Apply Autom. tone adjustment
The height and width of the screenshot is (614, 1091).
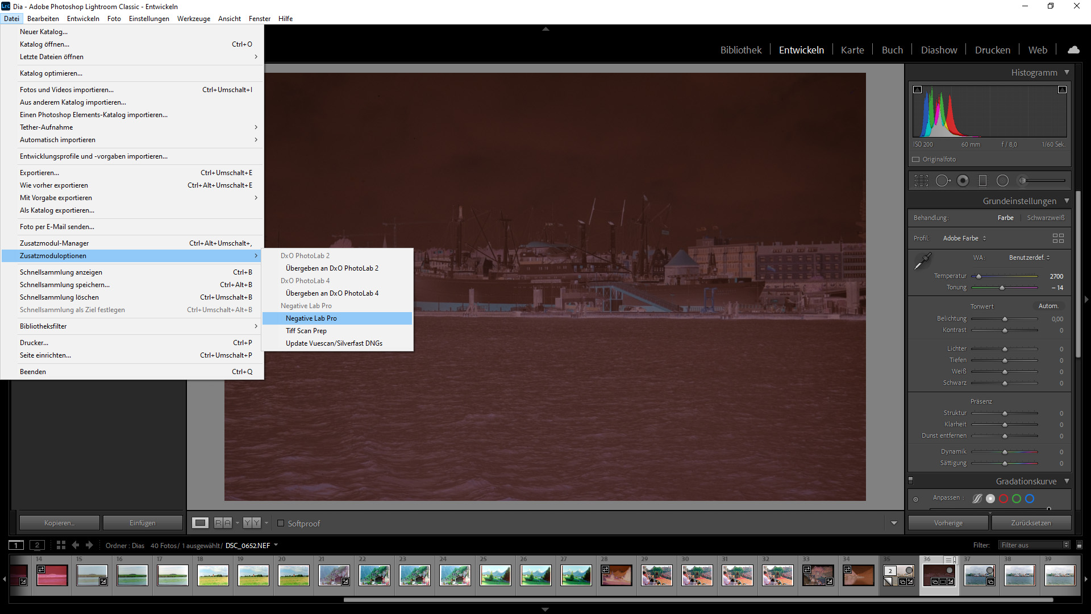pos(1048,306)
